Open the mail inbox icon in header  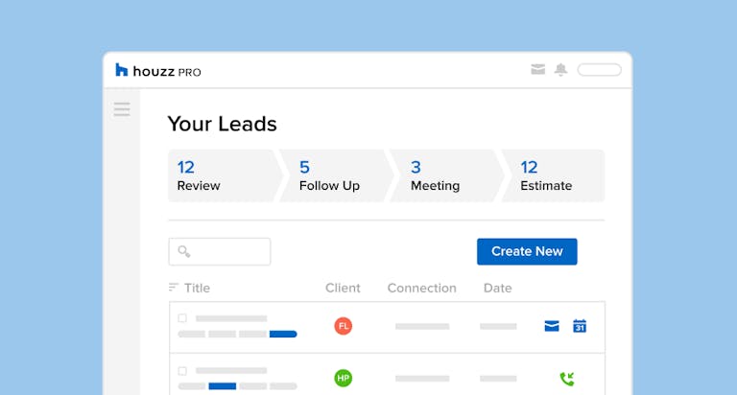click(537, 70)
